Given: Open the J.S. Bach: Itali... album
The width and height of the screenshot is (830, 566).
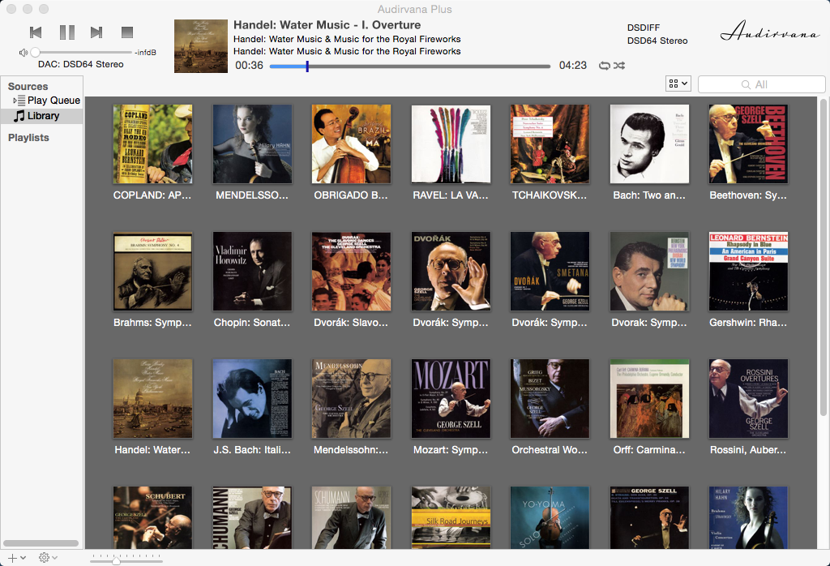Looking at the screenshot, I should pos(252,398).
